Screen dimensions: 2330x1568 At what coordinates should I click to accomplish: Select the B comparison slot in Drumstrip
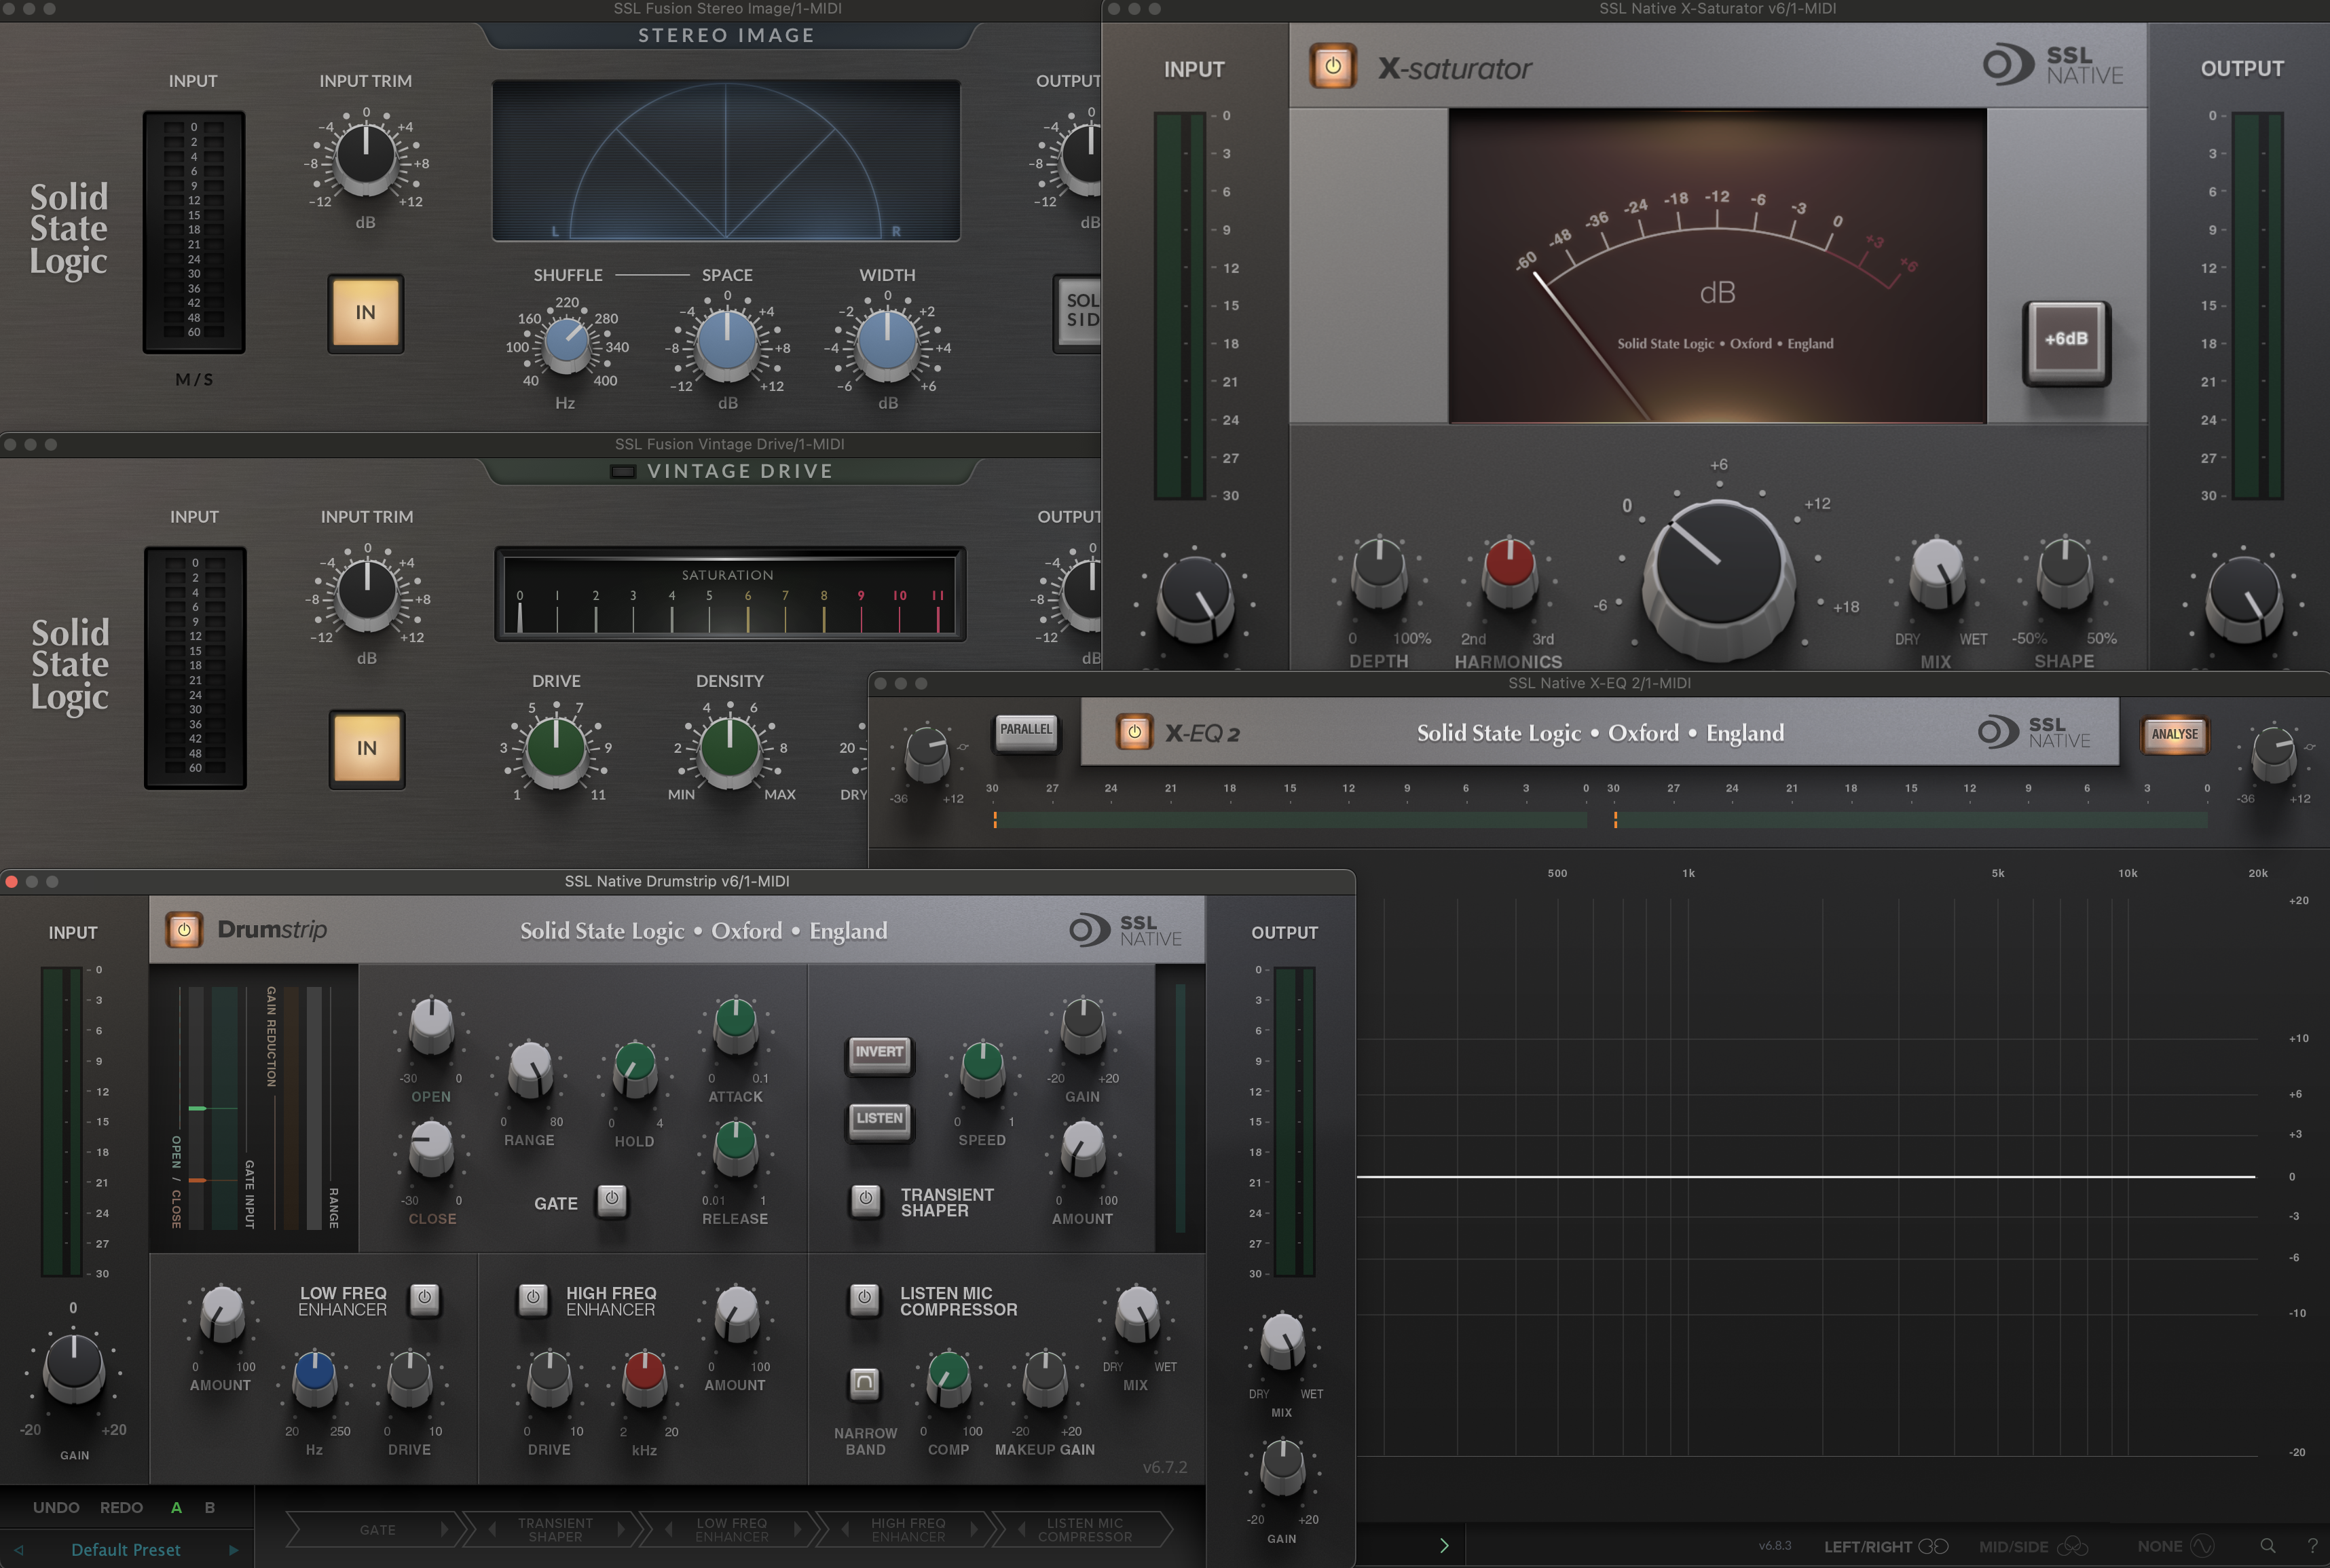210,1507
